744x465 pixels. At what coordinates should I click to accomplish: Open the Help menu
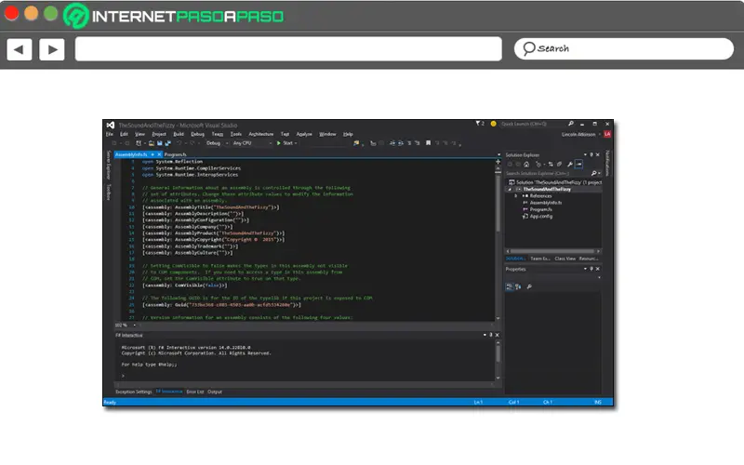[348, 134]
